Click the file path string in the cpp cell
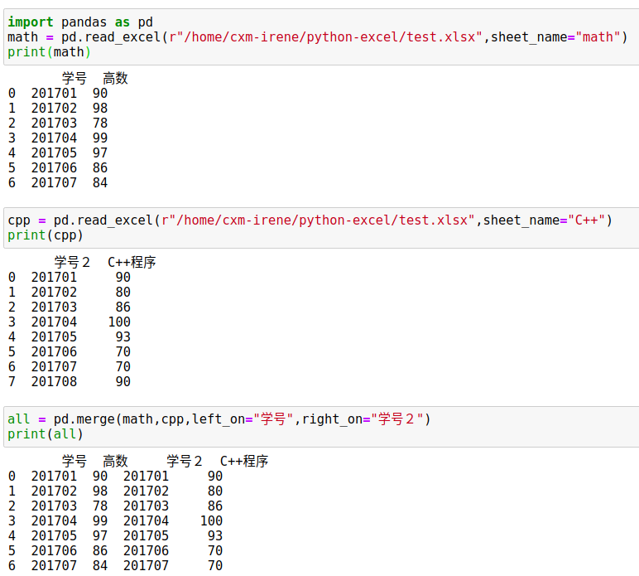The width and height of the screenshot is (639, 576). pos(318,220)
